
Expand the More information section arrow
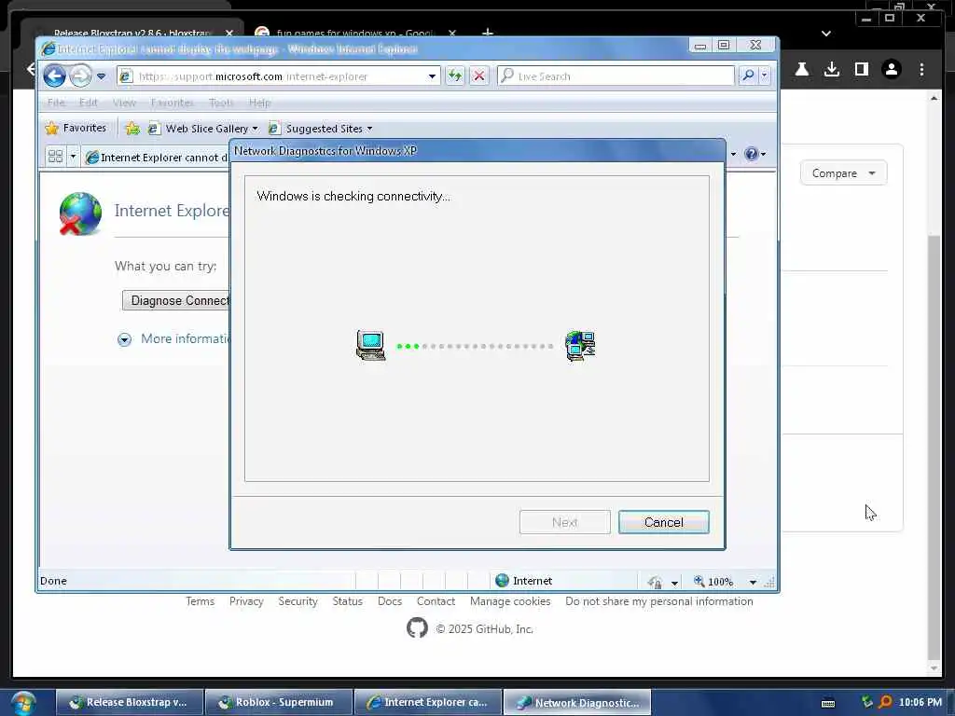click(x=124, y=339)
